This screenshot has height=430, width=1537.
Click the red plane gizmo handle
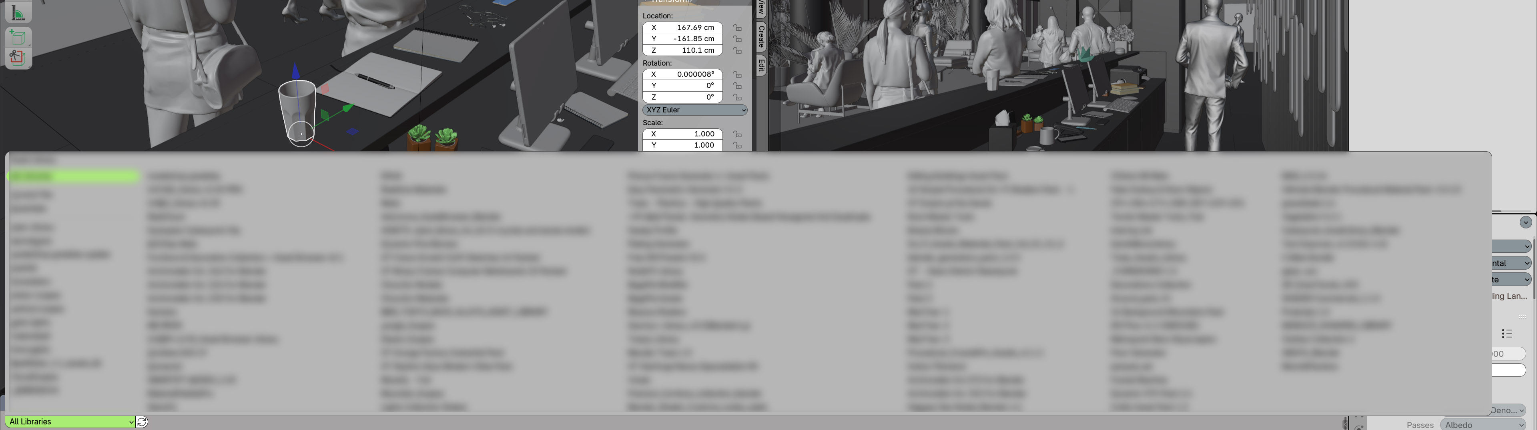point(325,89)
